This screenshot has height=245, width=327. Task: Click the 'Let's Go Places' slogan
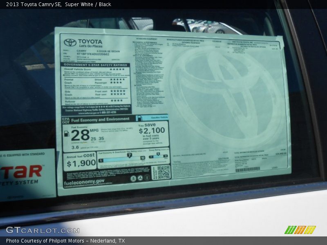[x=91, y=46]
